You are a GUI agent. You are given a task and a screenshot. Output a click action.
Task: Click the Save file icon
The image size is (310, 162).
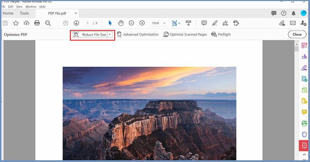point(5,23)
